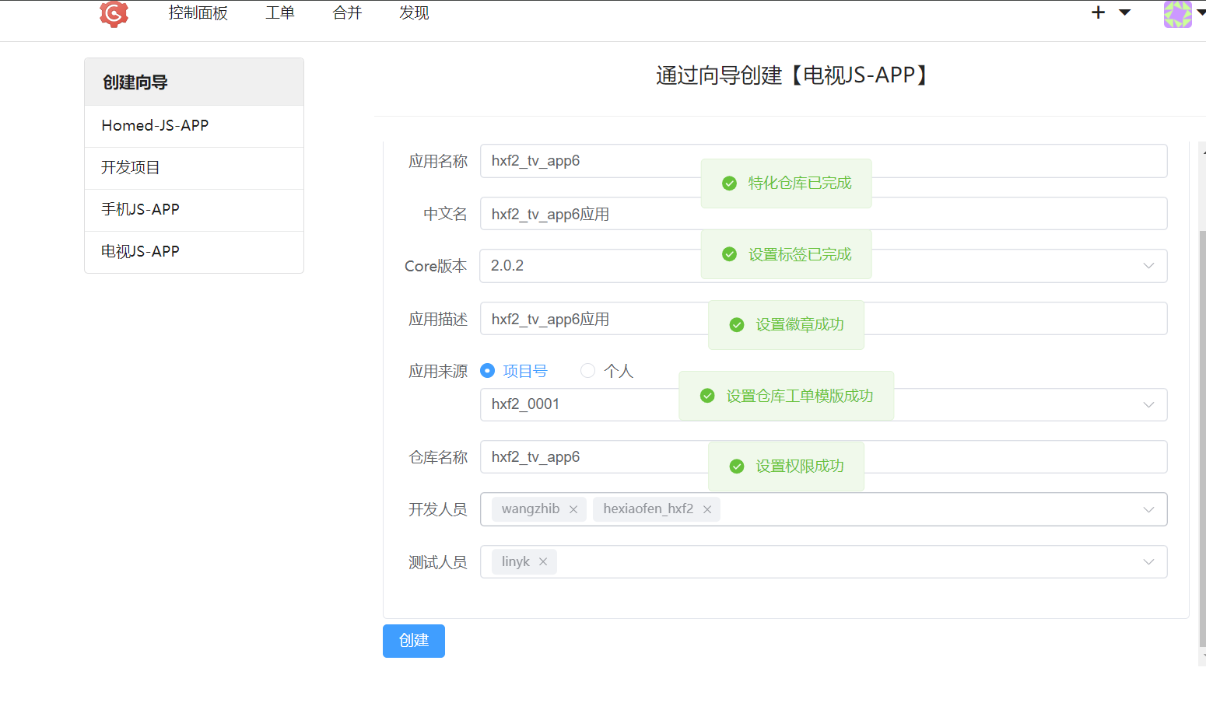This screenshot has width=1206, height=706.
Task: Click success check icon on 设置权限成功 toast
Action: (737, 467)
